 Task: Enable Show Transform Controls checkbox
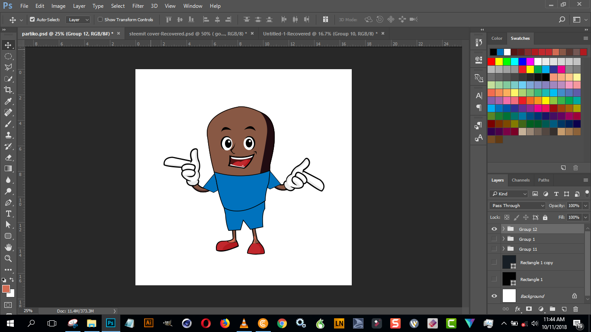coord(100,19)
